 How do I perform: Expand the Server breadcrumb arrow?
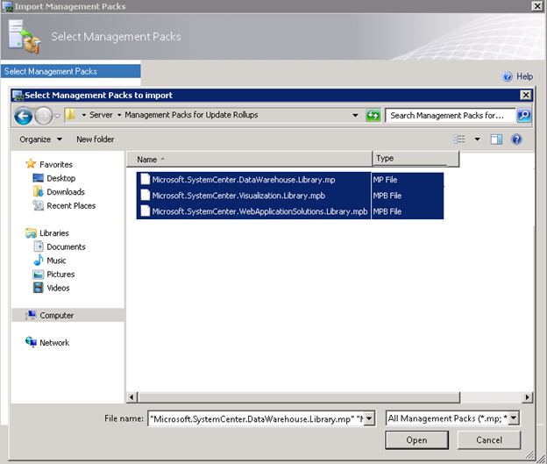(x=84, y=115)
